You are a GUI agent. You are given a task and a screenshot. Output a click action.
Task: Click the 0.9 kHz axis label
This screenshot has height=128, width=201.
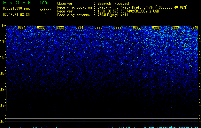pos(3,74)
